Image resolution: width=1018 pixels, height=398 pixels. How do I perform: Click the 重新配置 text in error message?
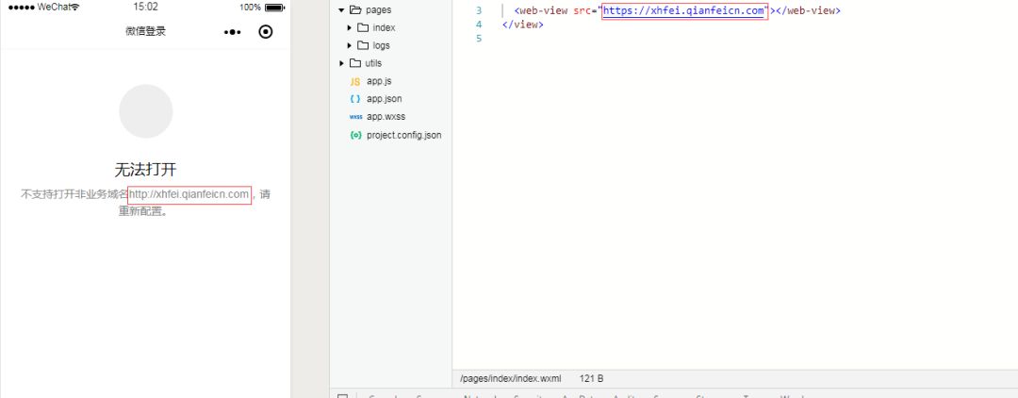click(140, 211)
